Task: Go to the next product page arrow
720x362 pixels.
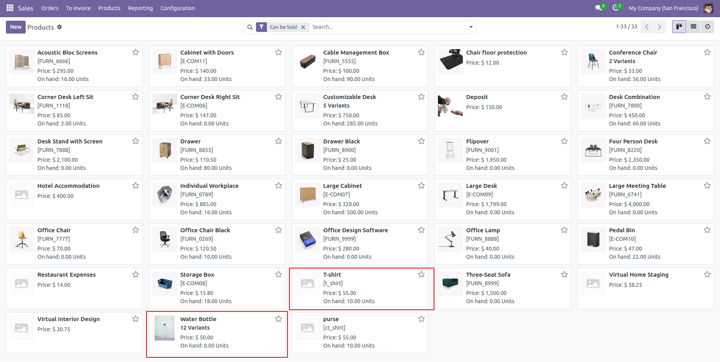Action: click(x=660, y=27)
